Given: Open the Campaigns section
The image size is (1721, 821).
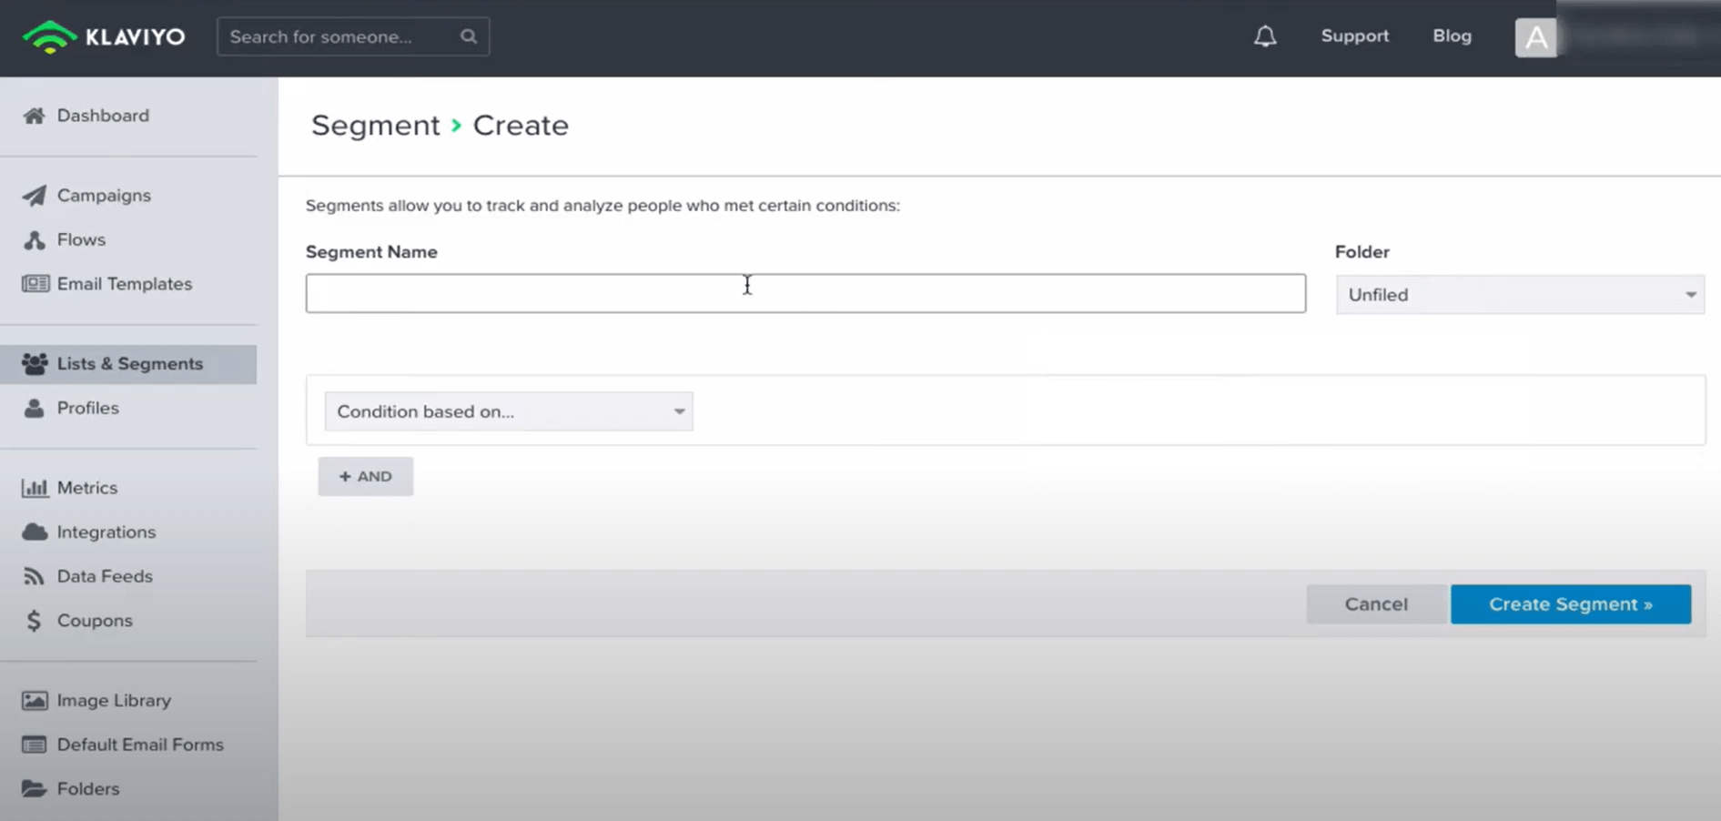Looking at the screenshot, I should [x=104, y=196].
